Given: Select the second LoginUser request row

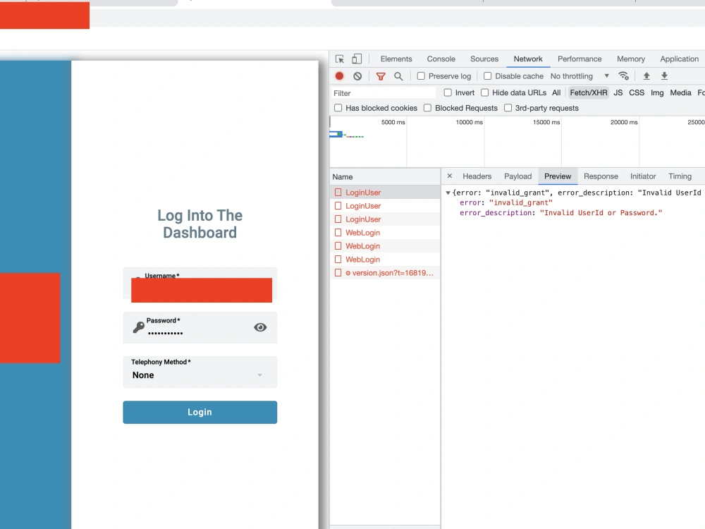Looking at the screenshot, I should click(385, 206).
